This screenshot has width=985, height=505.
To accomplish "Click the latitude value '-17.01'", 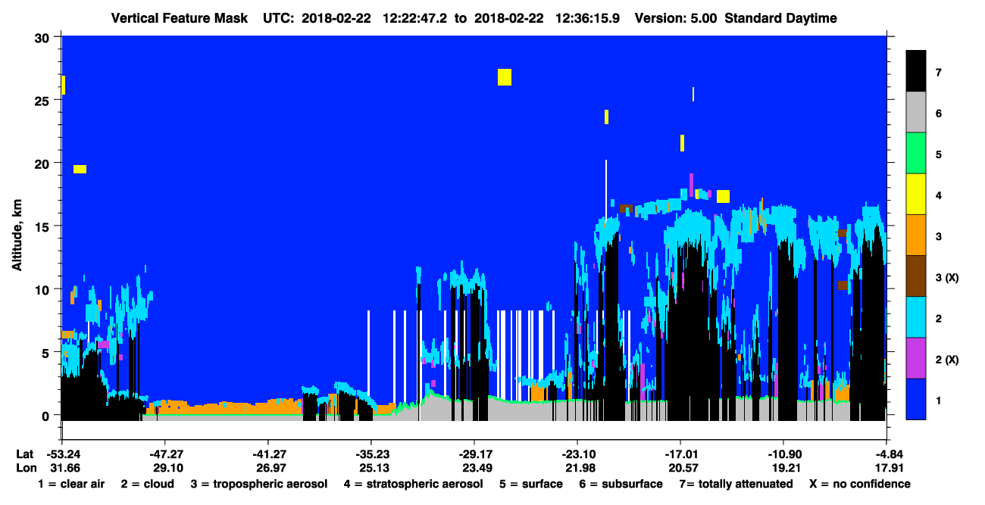I will point(680,454).
